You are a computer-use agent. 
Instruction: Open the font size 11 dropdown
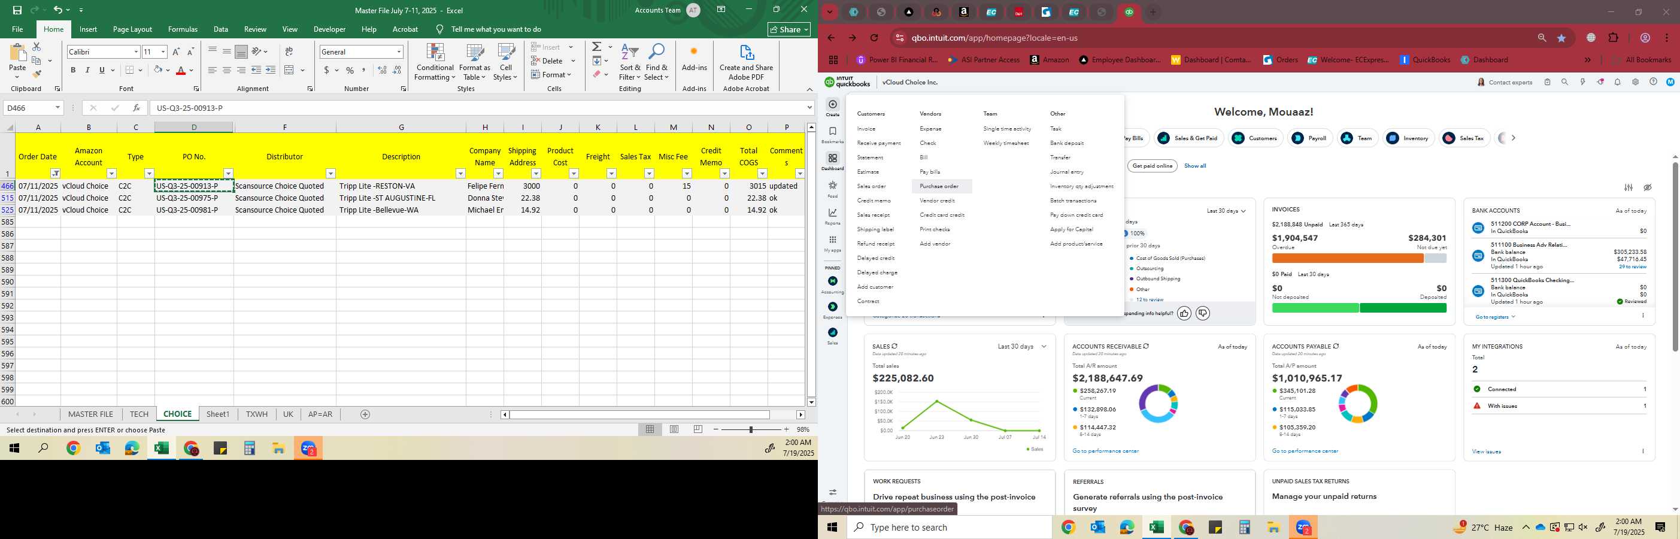[163, 52]
